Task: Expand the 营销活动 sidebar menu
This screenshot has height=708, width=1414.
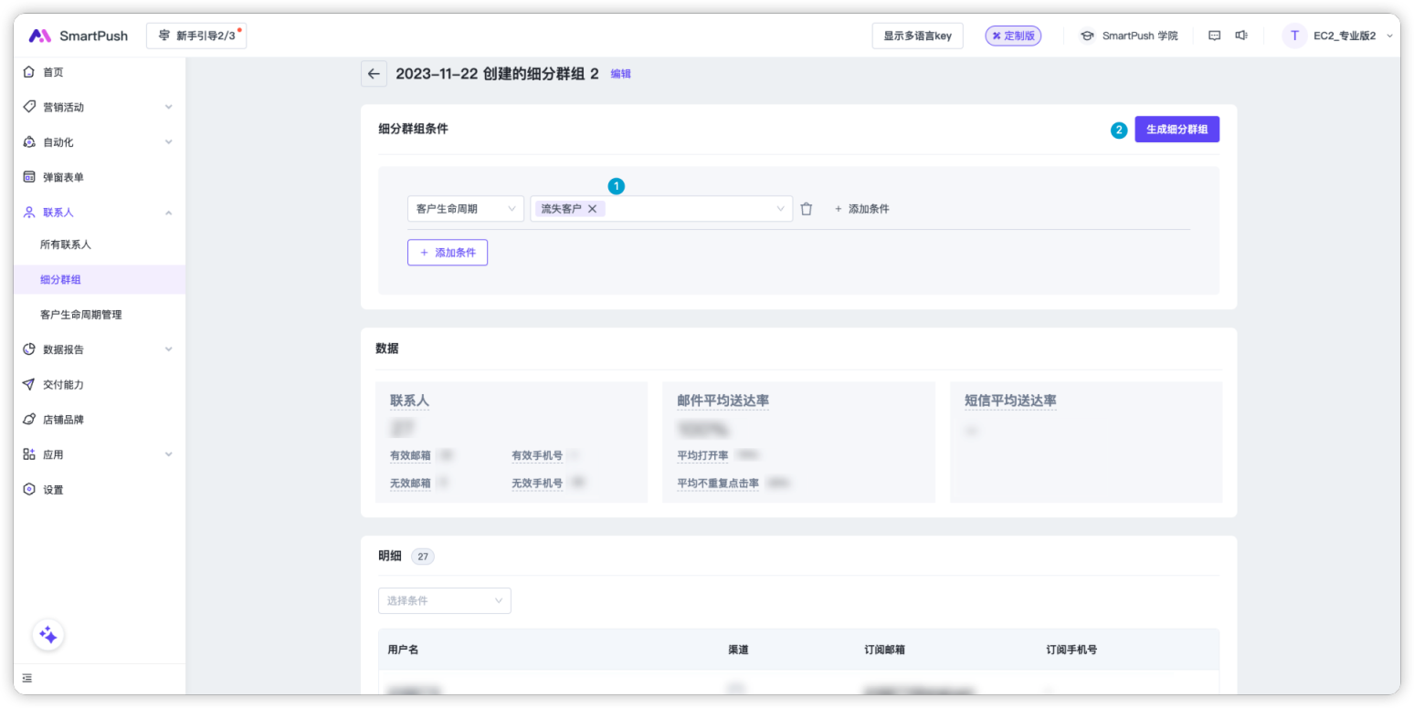Action: tap(98, 107)
